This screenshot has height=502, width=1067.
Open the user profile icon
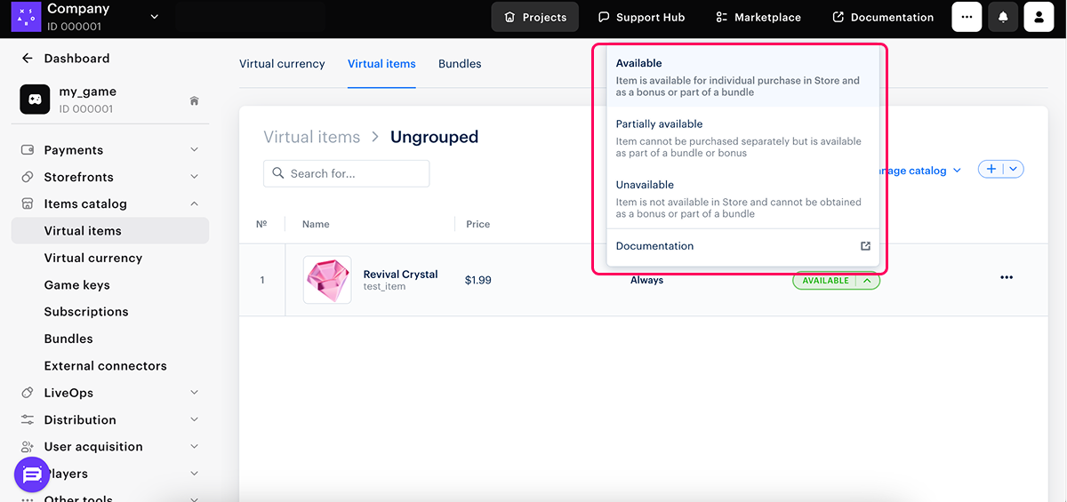[1039, 17]
